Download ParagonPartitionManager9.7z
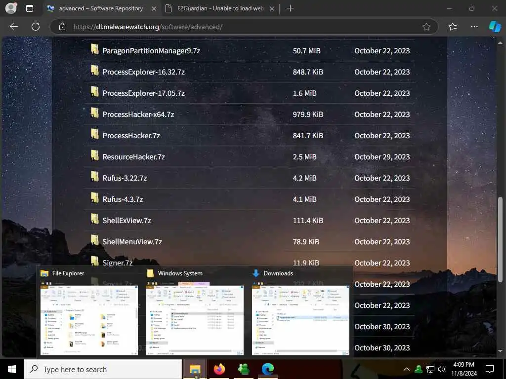 pos(151,51)
